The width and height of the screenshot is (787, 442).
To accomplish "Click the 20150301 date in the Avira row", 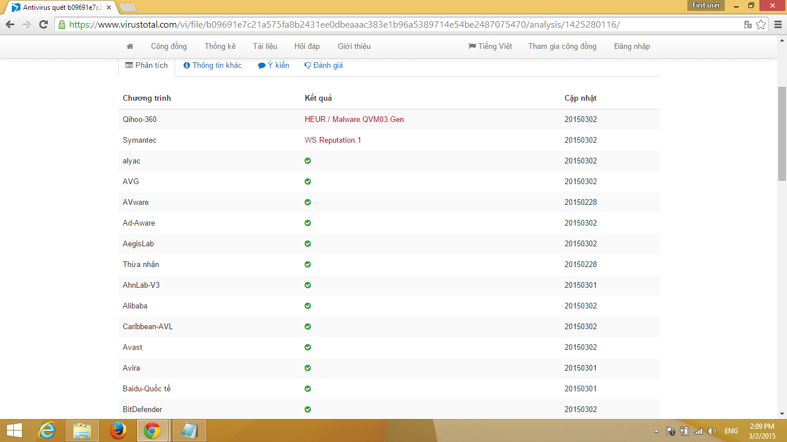I will click(x=581, y=368).
